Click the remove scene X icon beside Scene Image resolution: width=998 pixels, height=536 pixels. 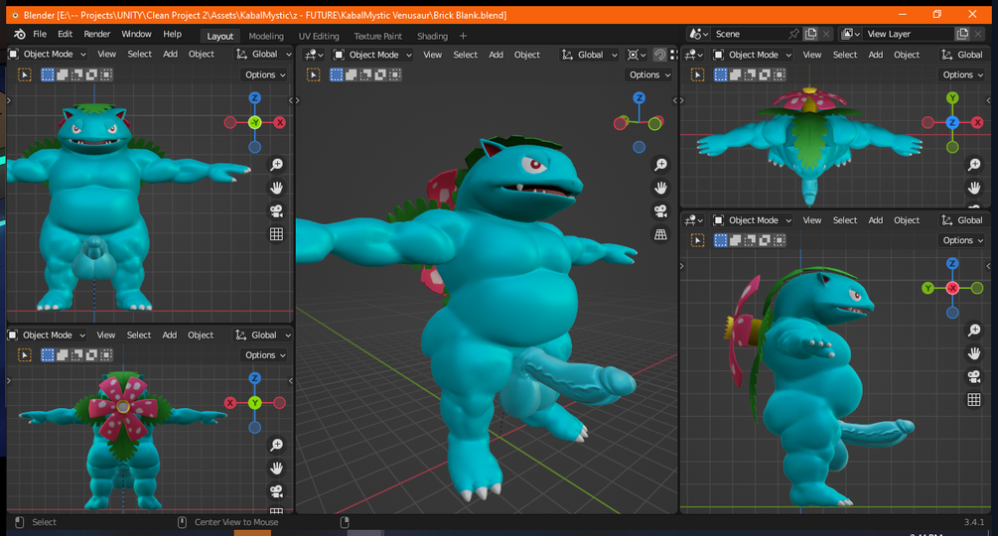(x=826, y=34)
